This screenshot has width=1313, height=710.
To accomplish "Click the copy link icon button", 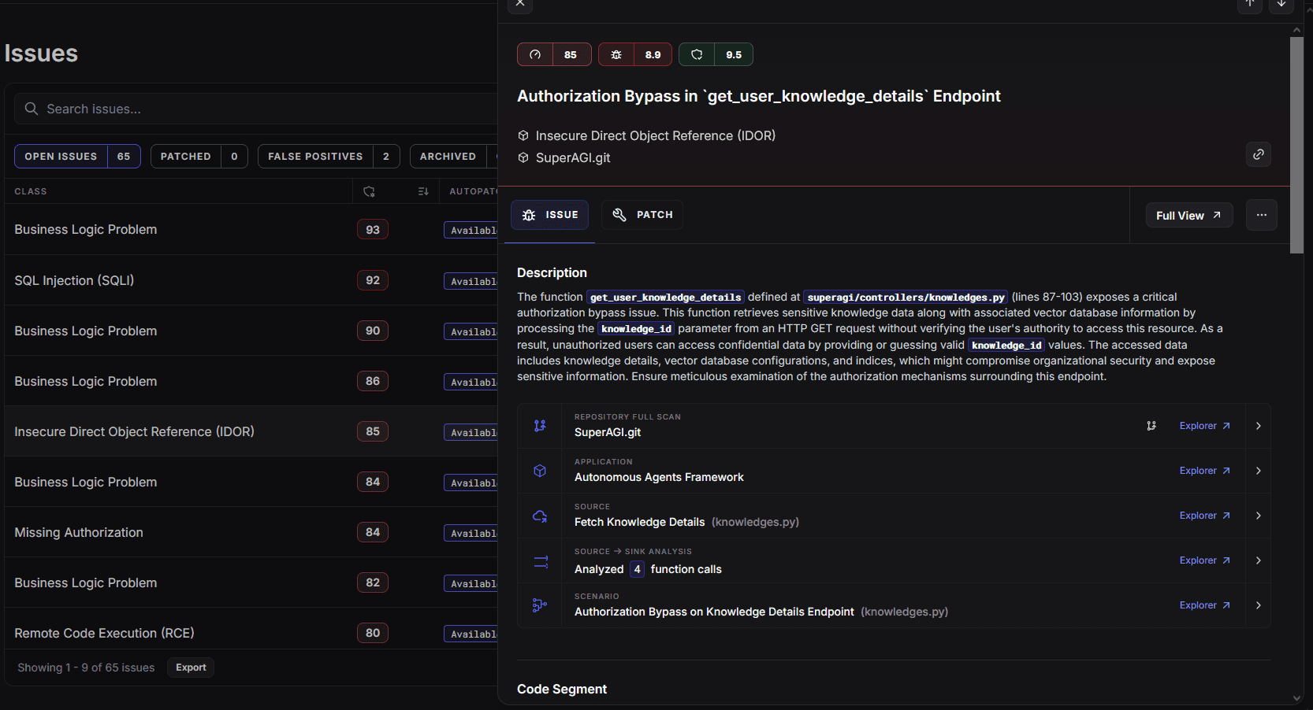I will pos(1259,154).
